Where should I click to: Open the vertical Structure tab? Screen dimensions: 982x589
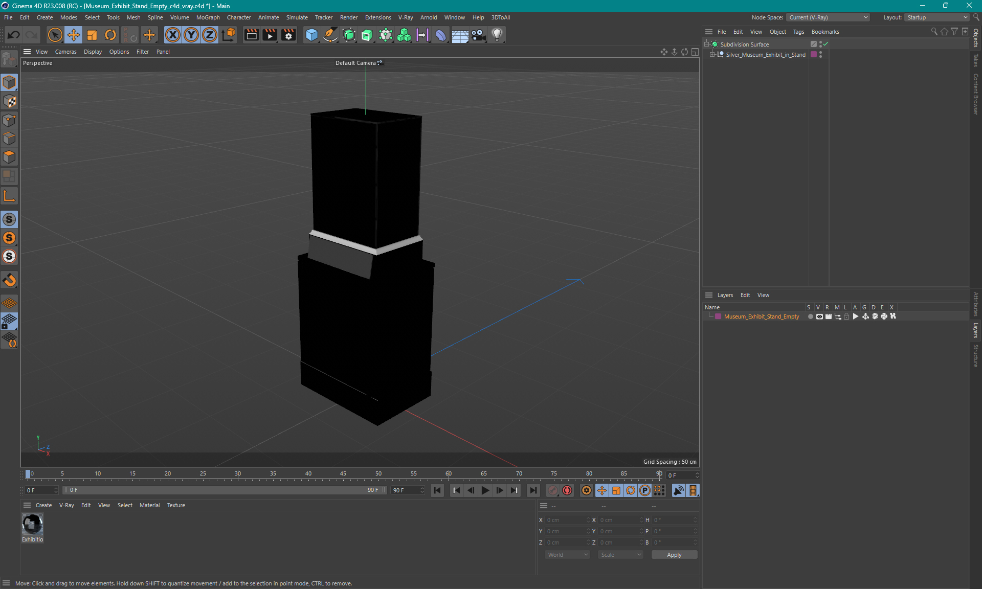tap(976, 356)
